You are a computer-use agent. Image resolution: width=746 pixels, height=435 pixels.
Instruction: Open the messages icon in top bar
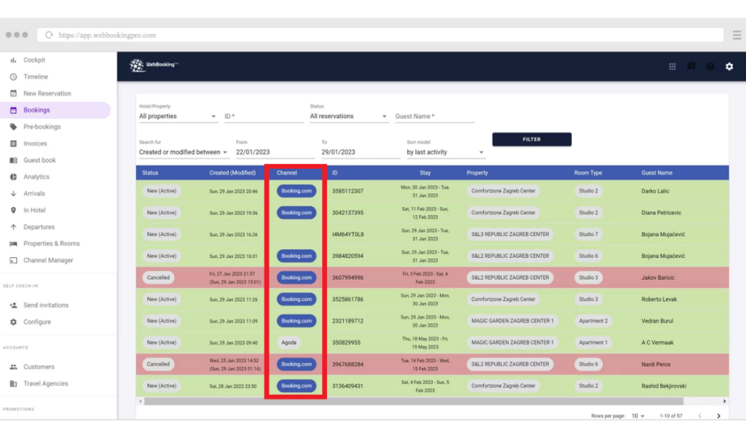(x=691, y=66)
